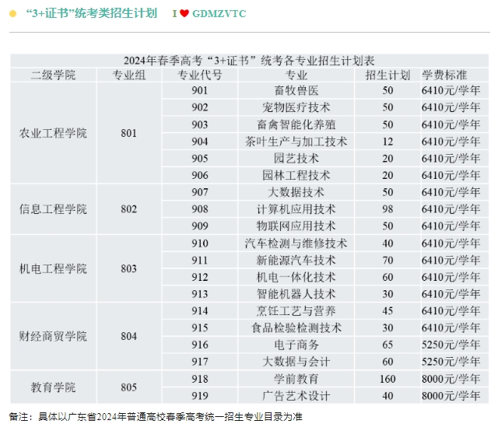Click tuition 6410元/学年 in 大数据技术 row
Image resolution: width=498 pixels, height=431 pixels.
pyautogui.click(x=451, y=192)
